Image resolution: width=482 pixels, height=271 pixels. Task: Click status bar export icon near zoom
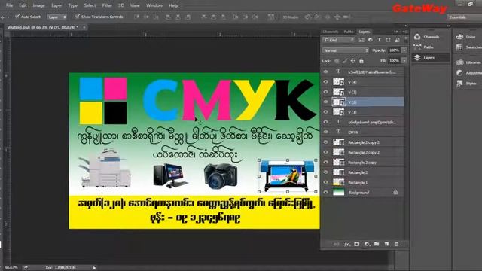25,268
